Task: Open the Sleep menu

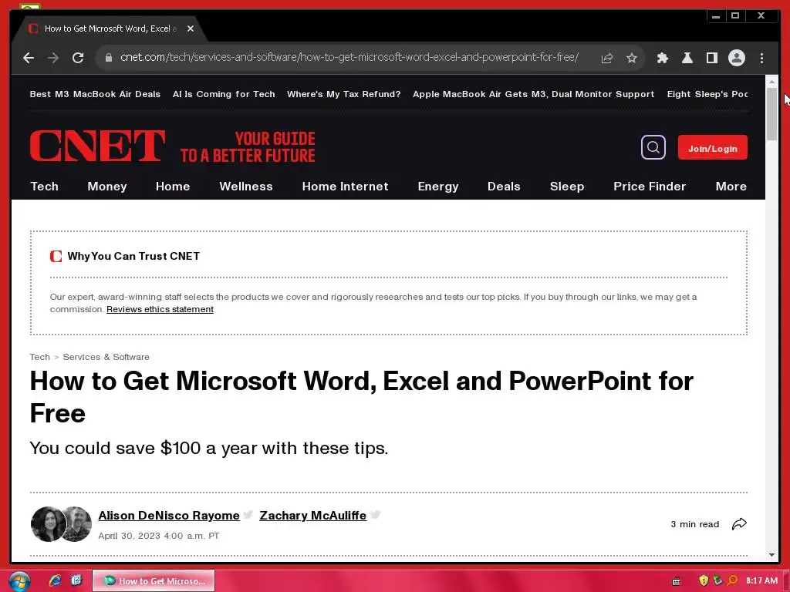Action: [567, 187]
